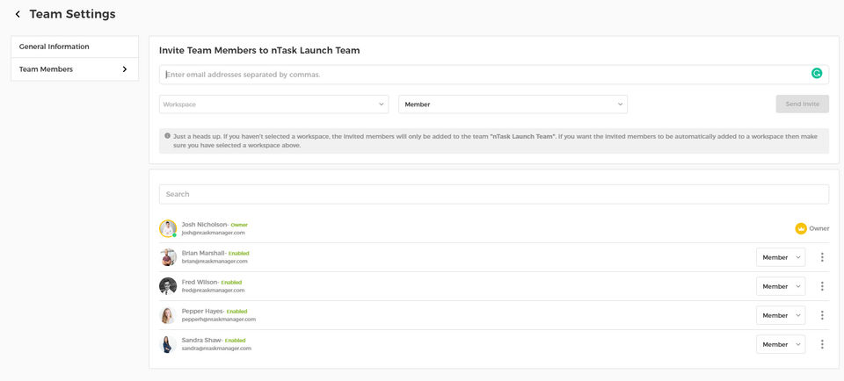844x381 pixels.
Task: Click josh@ntaskmanager.com email
Action: [213, 233]
